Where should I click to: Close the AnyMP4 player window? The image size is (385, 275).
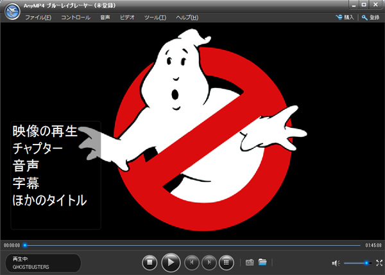pyautogui.click(x=375, y=4)
